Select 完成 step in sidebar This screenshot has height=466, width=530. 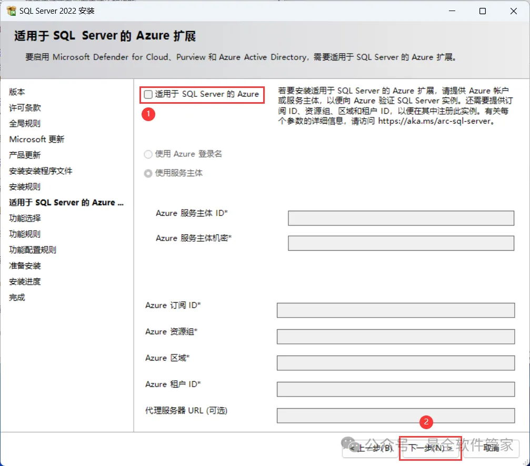[17, 298]
